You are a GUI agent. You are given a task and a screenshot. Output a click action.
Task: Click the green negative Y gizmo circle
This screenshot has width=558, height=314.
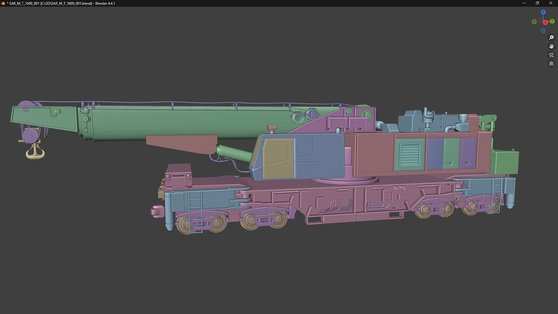(534, 22)
